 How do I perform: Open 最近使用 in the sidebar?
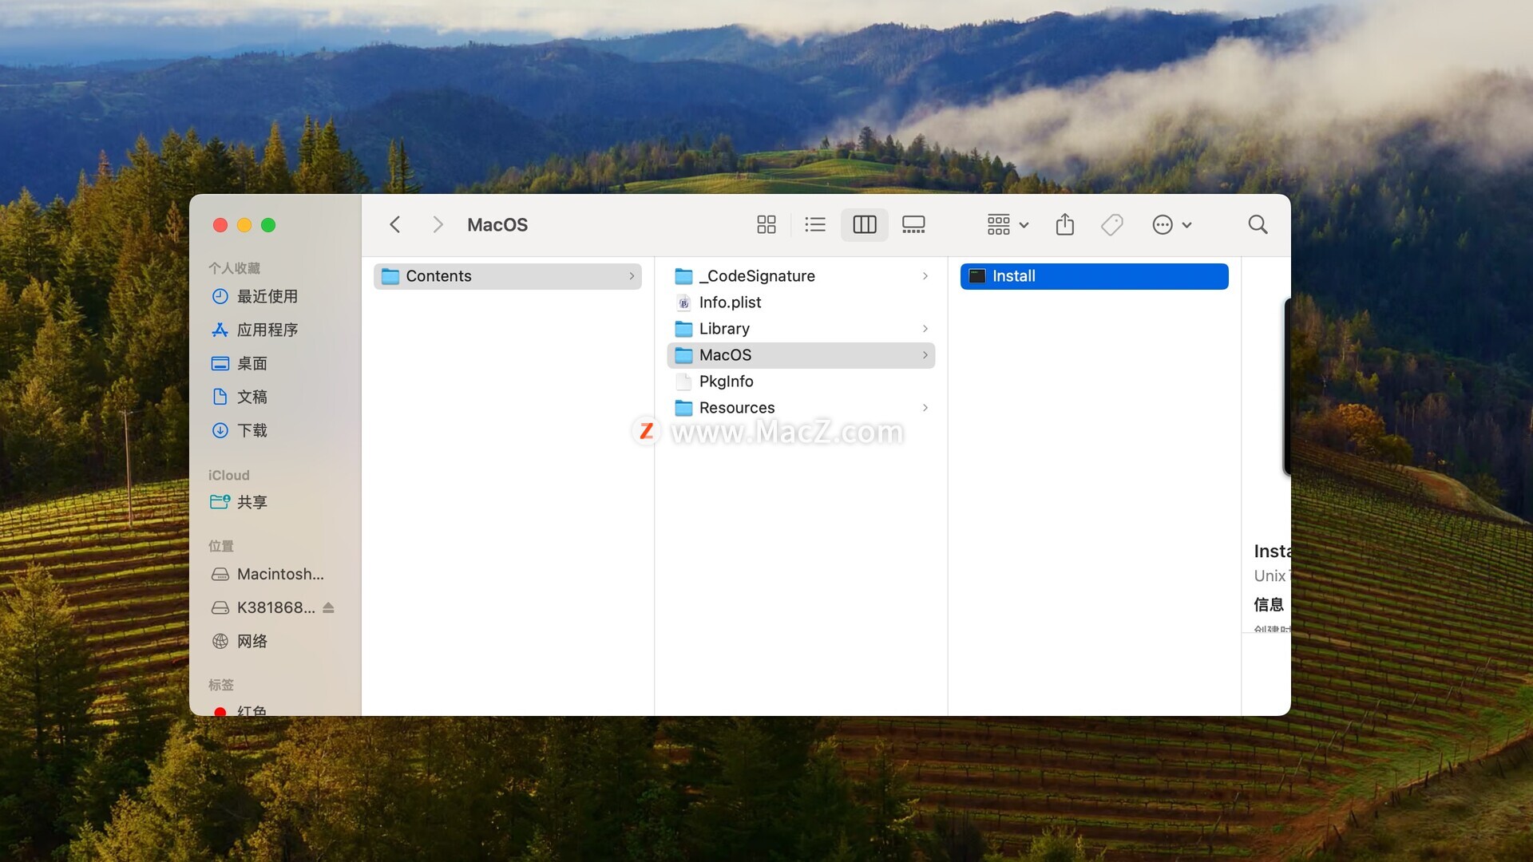point(267,296)
